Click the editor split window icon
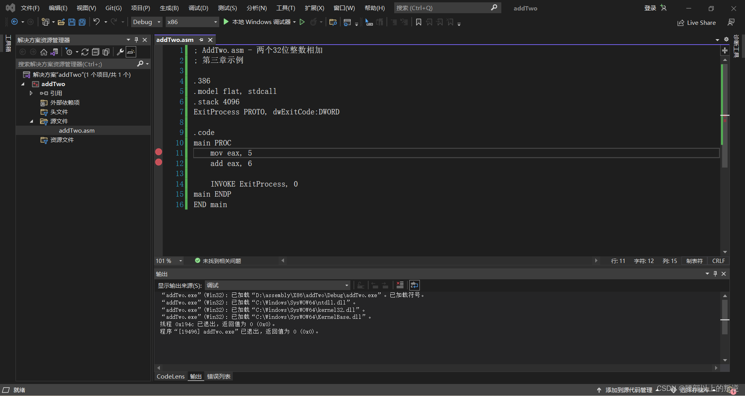This screenshot has width=745, height=396. coord(725,50)
